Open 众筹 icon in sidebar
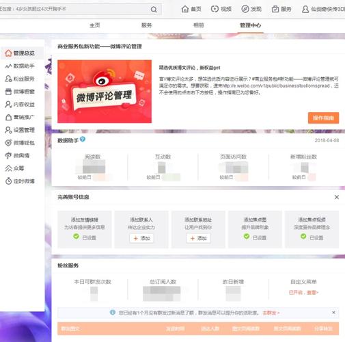This screenshot has width=345, height=342. point(8,168)
